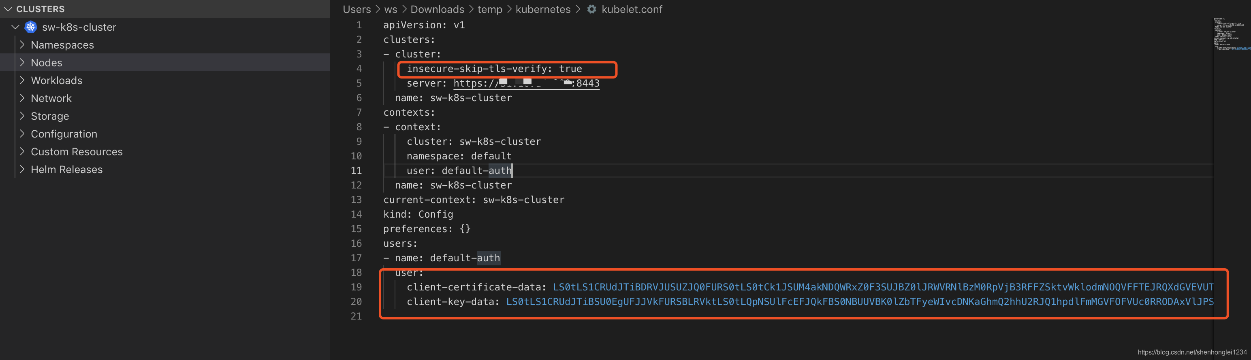Select Nodes in the sidebar

point(47,62)
